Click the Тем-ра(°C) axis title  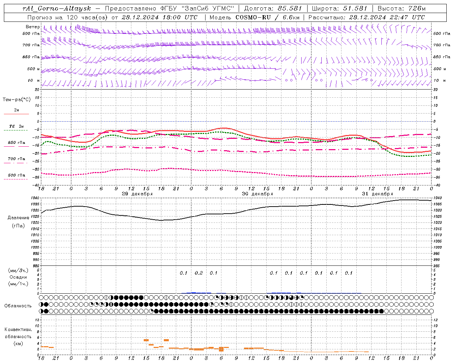coord(17,100)
